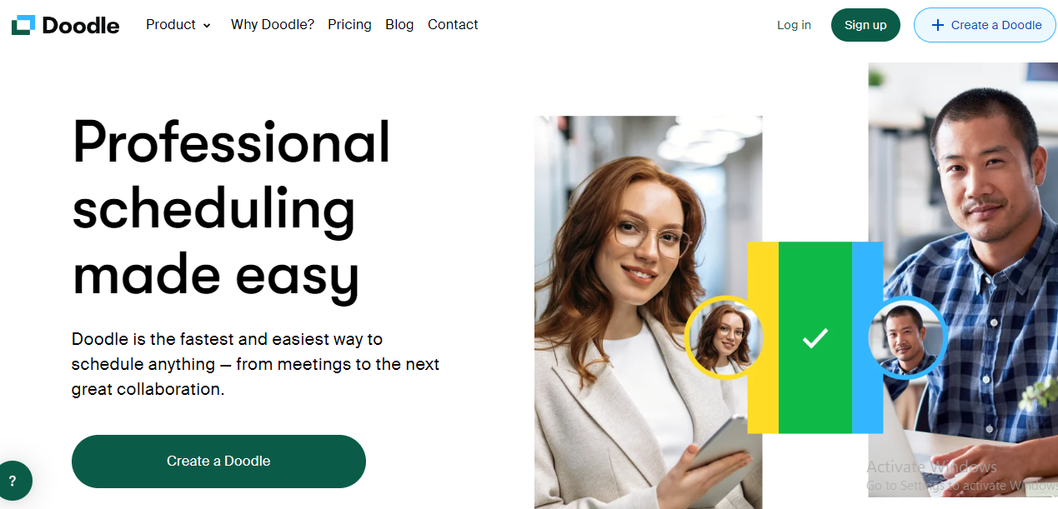Open the Pricing page
This screenshot has height=509, width=1058.
pyautogui.click(x=349, y=25)
